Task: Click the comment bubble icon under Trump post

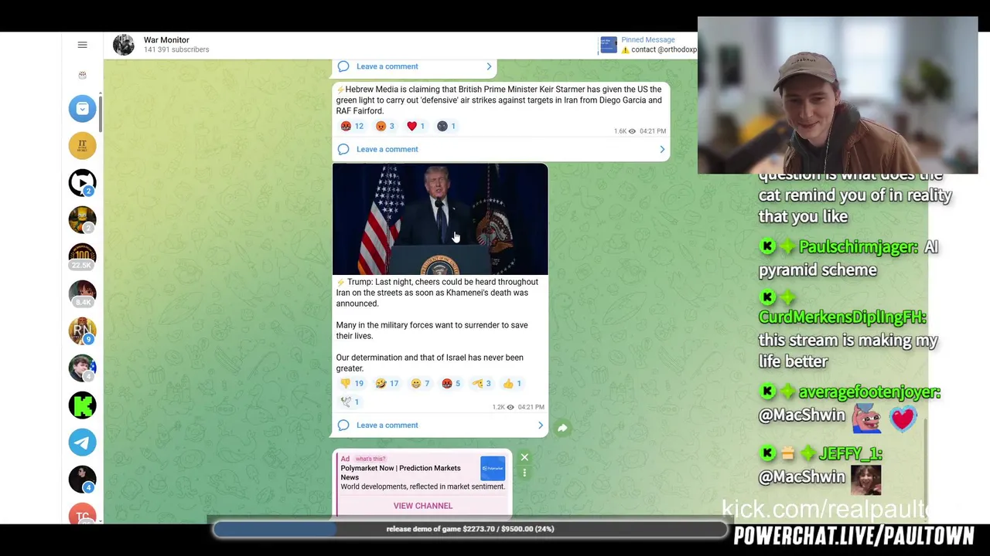Action: click(343, 425)
